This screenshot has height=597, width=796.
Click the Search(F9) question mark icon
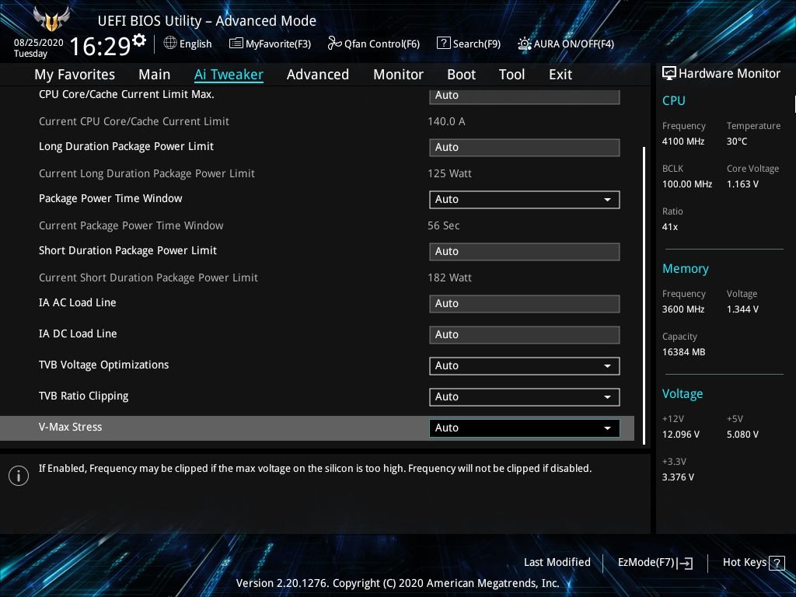(443, 44)
